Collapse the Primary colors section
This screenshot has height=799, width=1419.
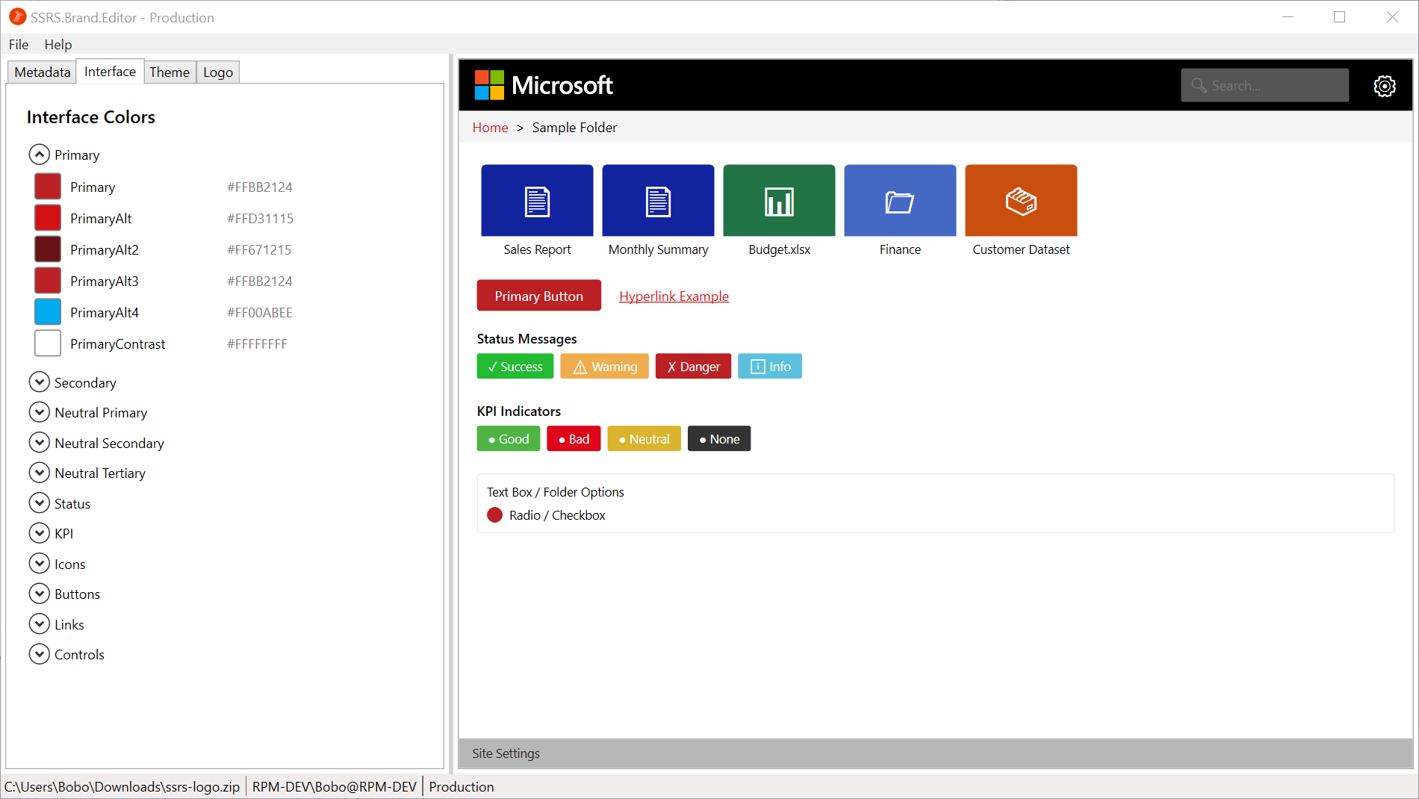[x=39, y=155]
